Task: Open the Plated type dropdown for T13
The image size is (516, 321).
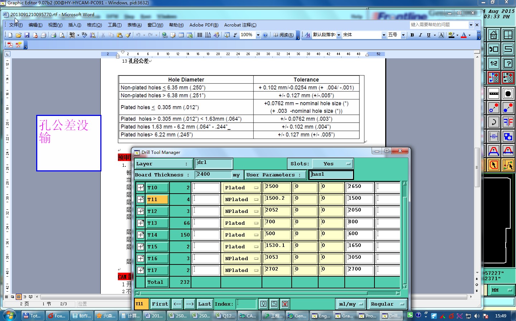Action: [241, 223]
